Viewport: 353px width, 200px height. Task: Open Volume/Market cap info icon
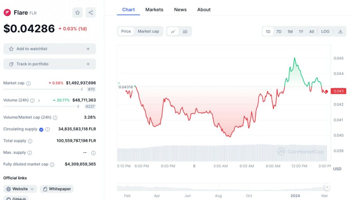55,118
